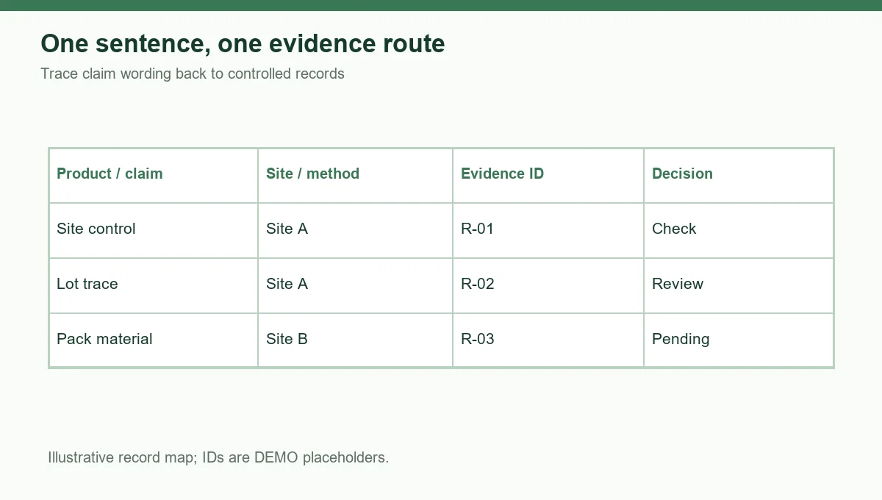Click footnote 'Illustrative record map; IDs are DEMO placeholders.'
This screenshot has height=500, width=882.
[x=218, y=457]
